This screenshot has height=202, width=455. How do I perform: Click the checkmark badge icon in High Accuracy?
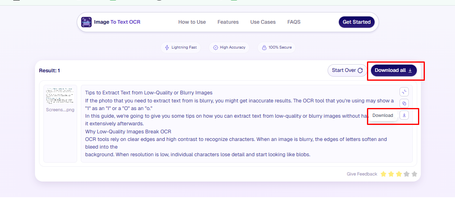(x=215, y=47)
